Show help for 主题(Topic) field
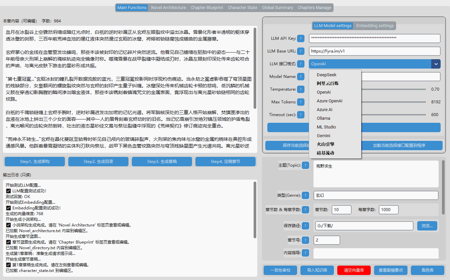This screenshot has width=450, height=280. click(x=305, y=165)
